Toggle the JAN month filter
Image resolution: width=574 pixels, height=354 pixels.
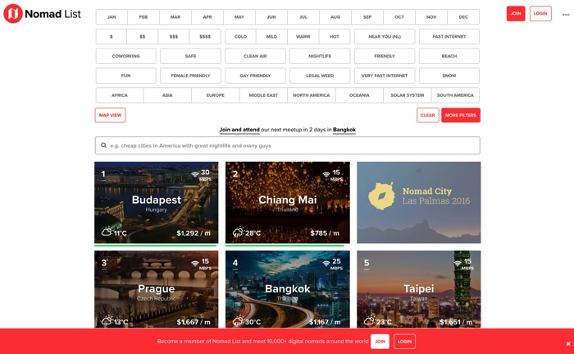(112, 17)
